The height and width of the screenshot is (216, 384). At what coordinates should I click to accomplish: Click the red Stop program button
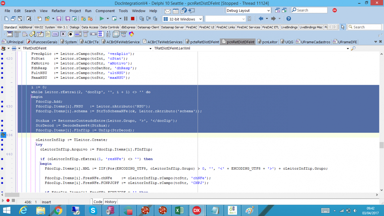tap(133, 19)
